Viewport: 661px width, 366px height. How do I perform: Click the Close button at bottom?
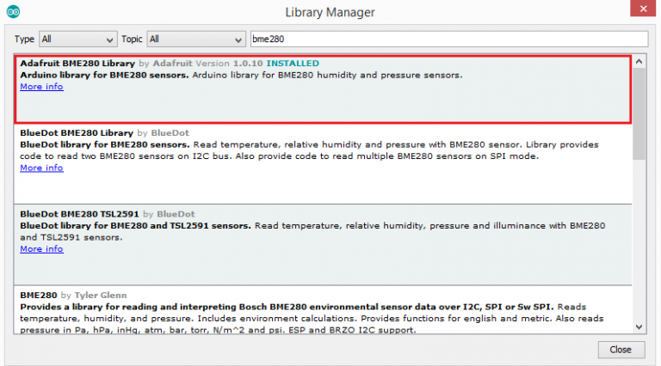coord(620,350)
